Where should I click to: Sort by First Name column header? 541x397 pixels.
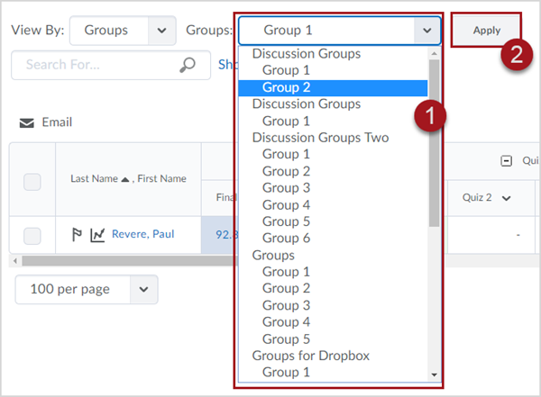click(x=161, y=178)
